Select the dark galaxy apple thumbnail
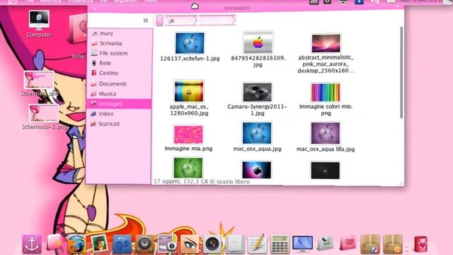Image resolution: width=453 pixels, height=255 pixels. [x=256, y=170]
